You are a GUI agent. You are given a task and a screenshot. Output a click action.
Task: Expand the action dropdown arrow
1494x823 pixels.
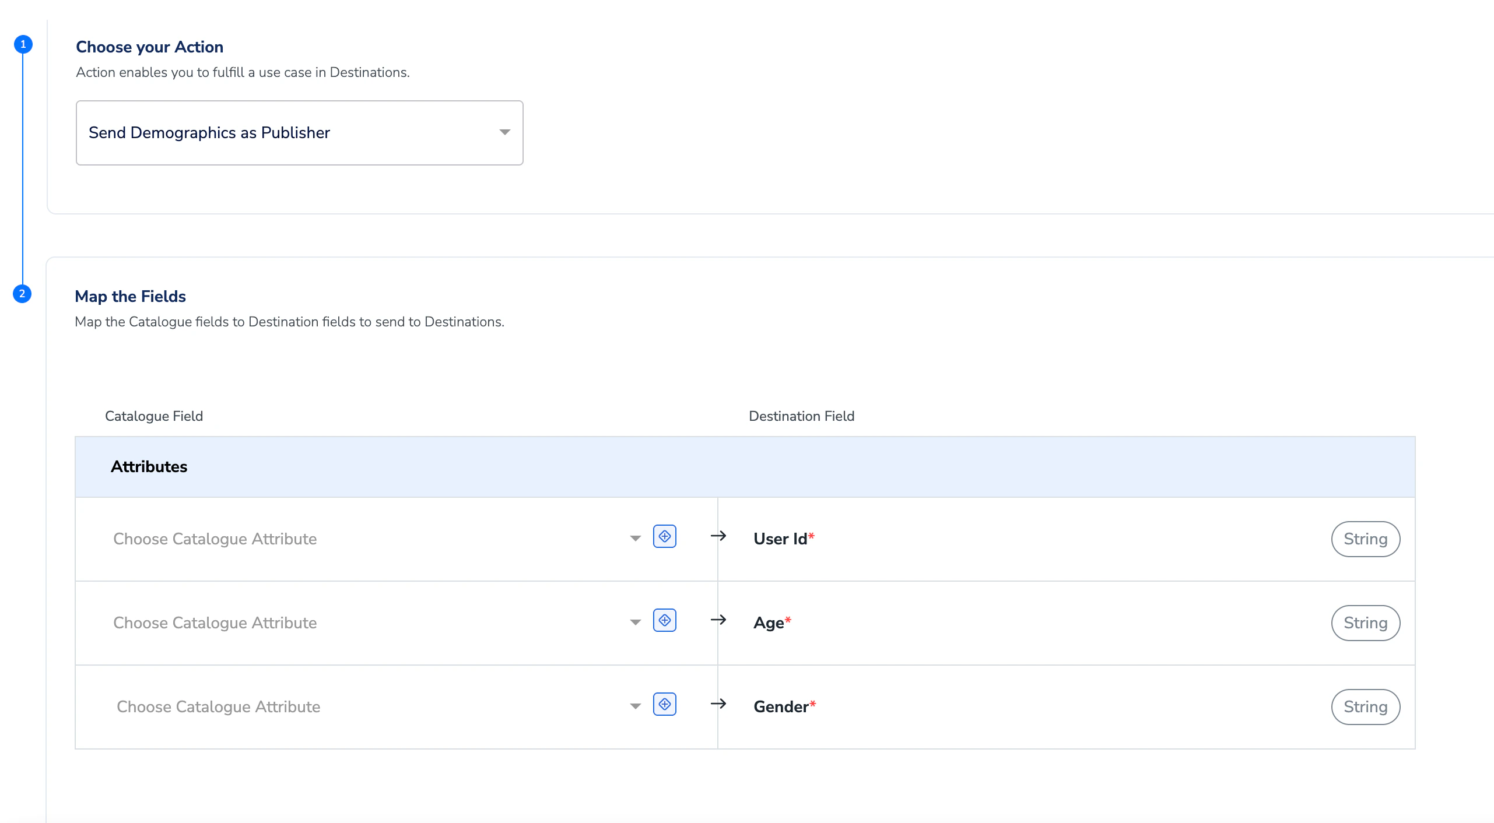coord(505,133)
